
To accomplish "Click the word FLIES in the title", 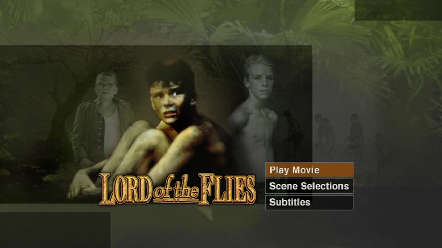I will [227, 189].
